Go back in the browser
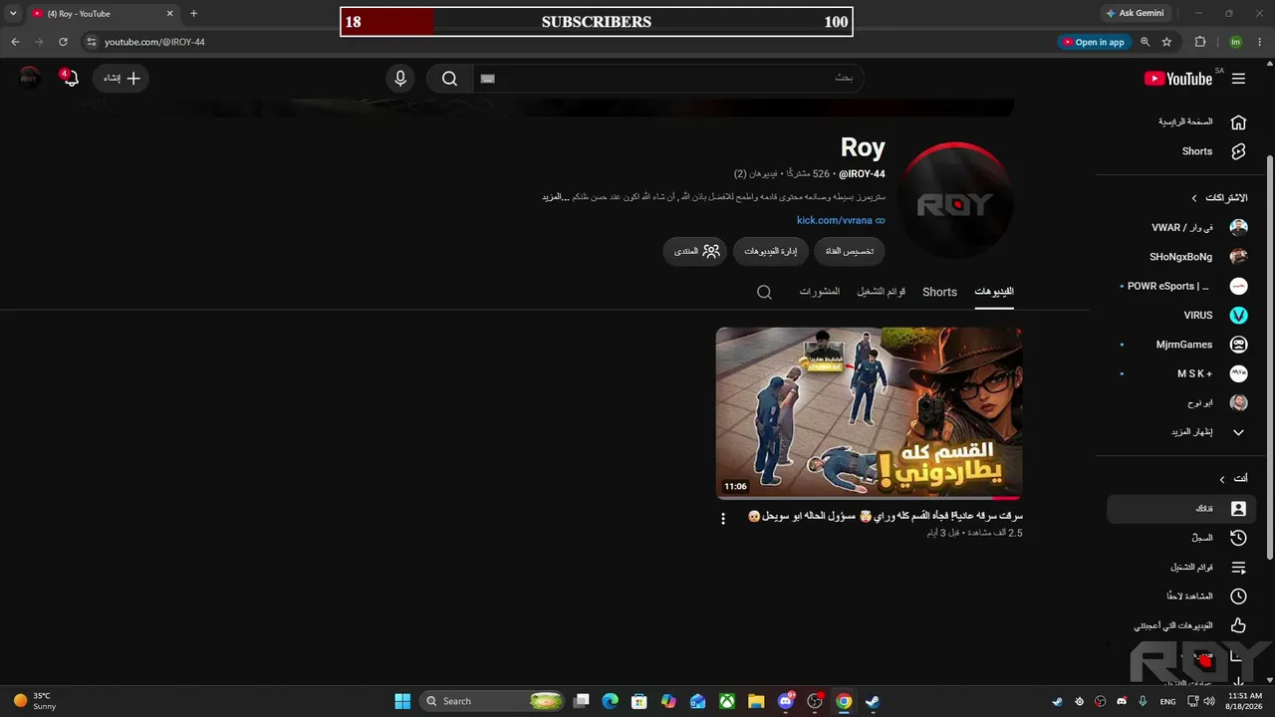1275x717 pixels. click(15, 42)
